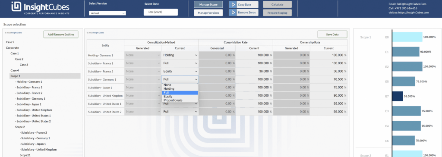The width and height of the screenshot is (442, 157).
Task: Click the Manage Scope button
Action: (x=208, y=4)
